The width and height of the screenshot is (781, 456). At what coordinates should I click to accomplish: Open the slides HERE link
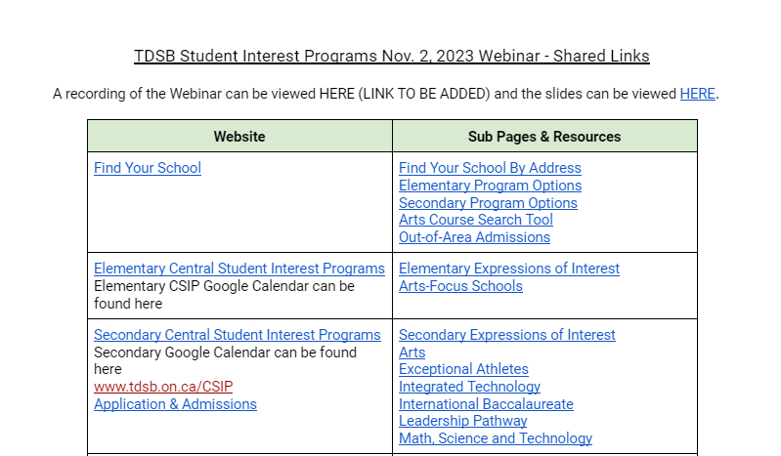(697, 94)
